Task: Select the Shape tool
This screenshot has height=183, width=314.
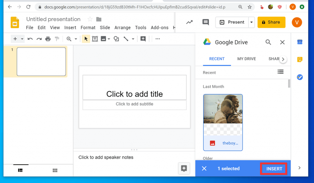Action: tap(116, 39)
